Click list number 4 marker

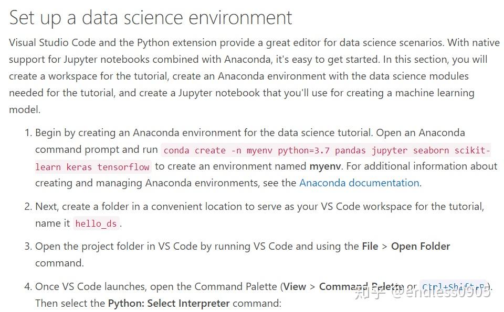pos(28,287)
